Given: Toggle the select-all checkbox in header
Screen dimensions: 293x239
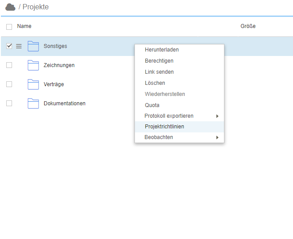Looking at the screenshot, I should tap(9, 27).
